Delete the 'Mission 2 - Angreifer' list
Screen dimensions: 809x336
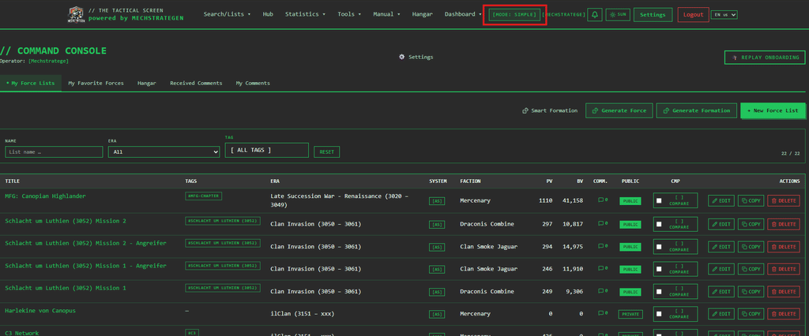784,247
